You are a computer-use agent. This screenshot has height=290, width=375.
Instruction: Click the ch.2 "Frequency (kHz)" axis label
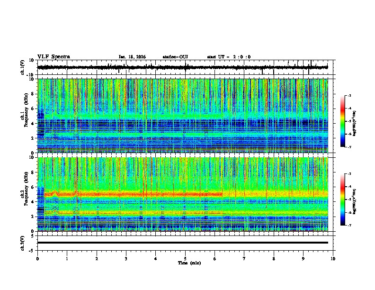coord(26,189)
